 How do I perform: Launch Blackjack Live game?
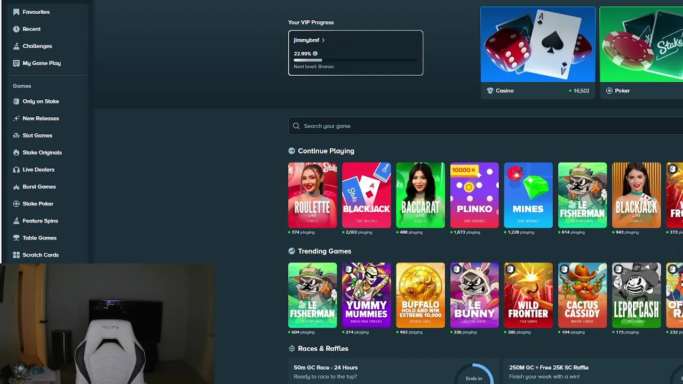[x=636, y=195]
